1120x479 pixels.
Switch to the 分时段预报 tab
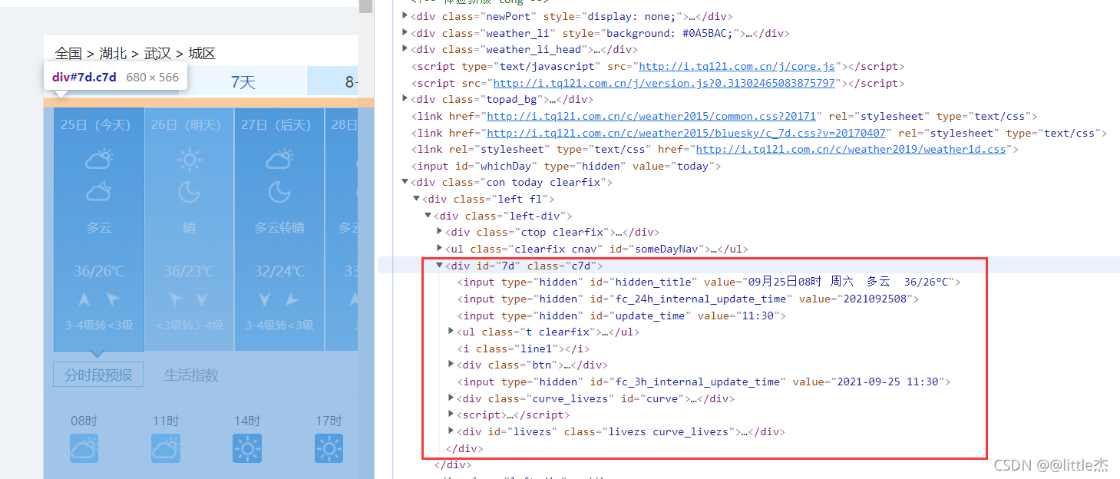pyautogui.click(x=98, y=375)
